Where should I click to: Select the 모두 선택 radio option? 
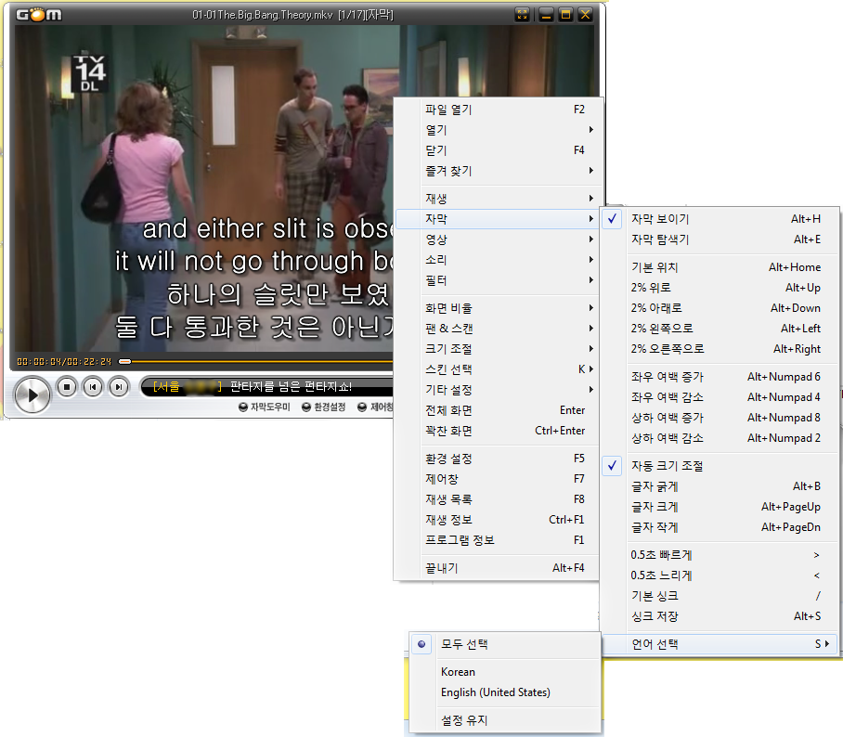click(505, 644)
